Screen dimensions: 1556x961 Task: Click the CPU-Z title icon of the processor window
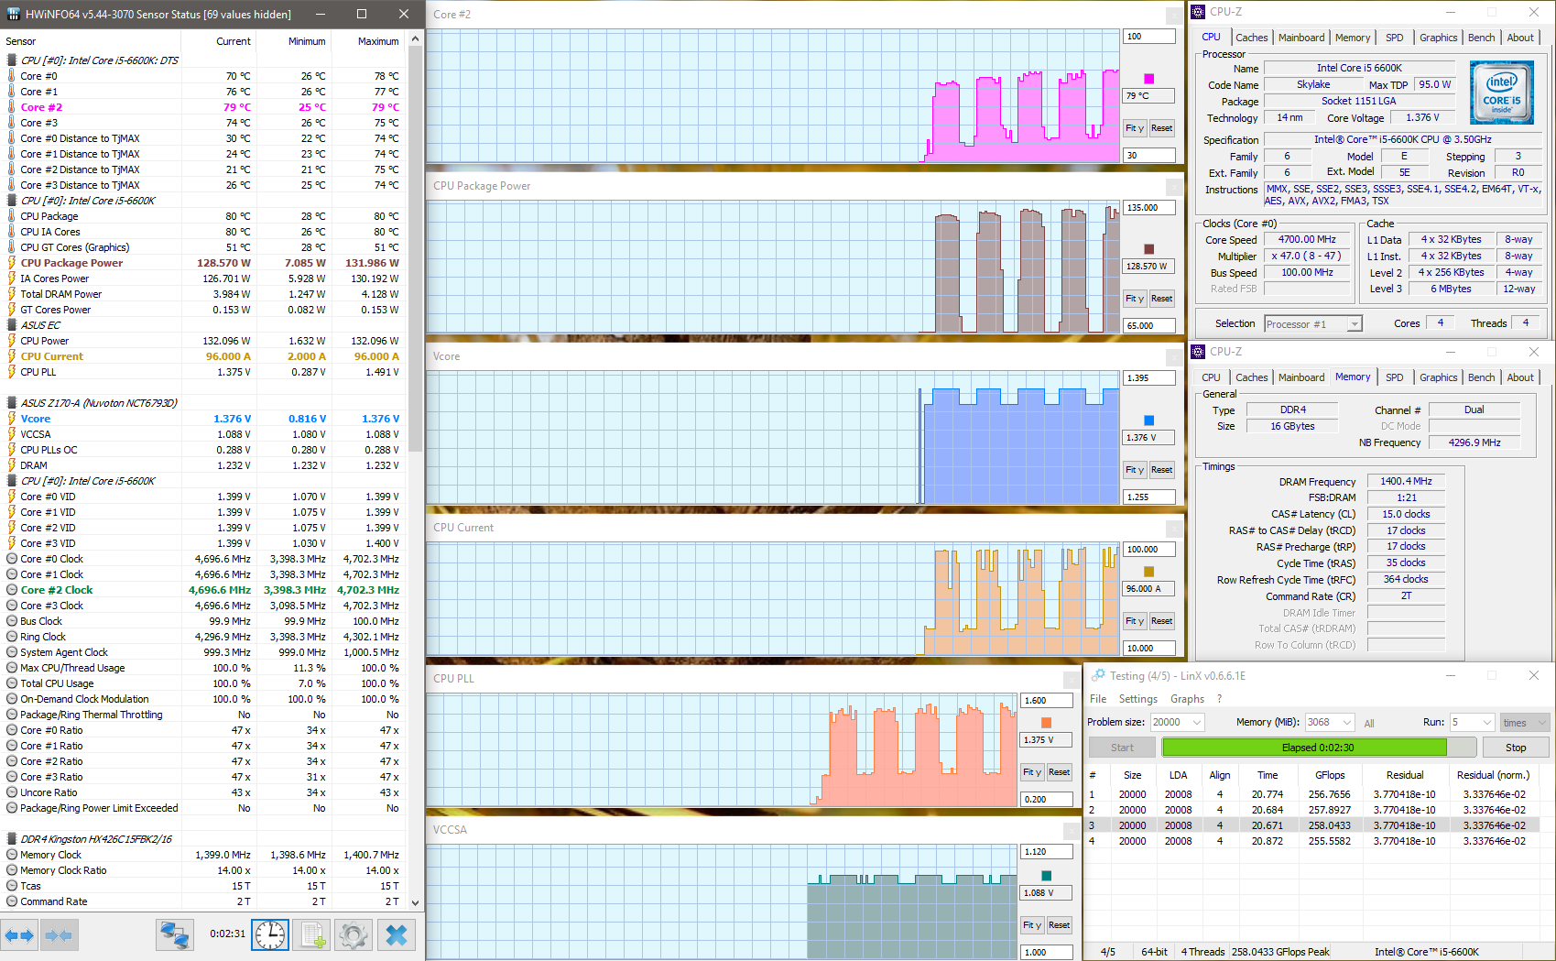1198,12
